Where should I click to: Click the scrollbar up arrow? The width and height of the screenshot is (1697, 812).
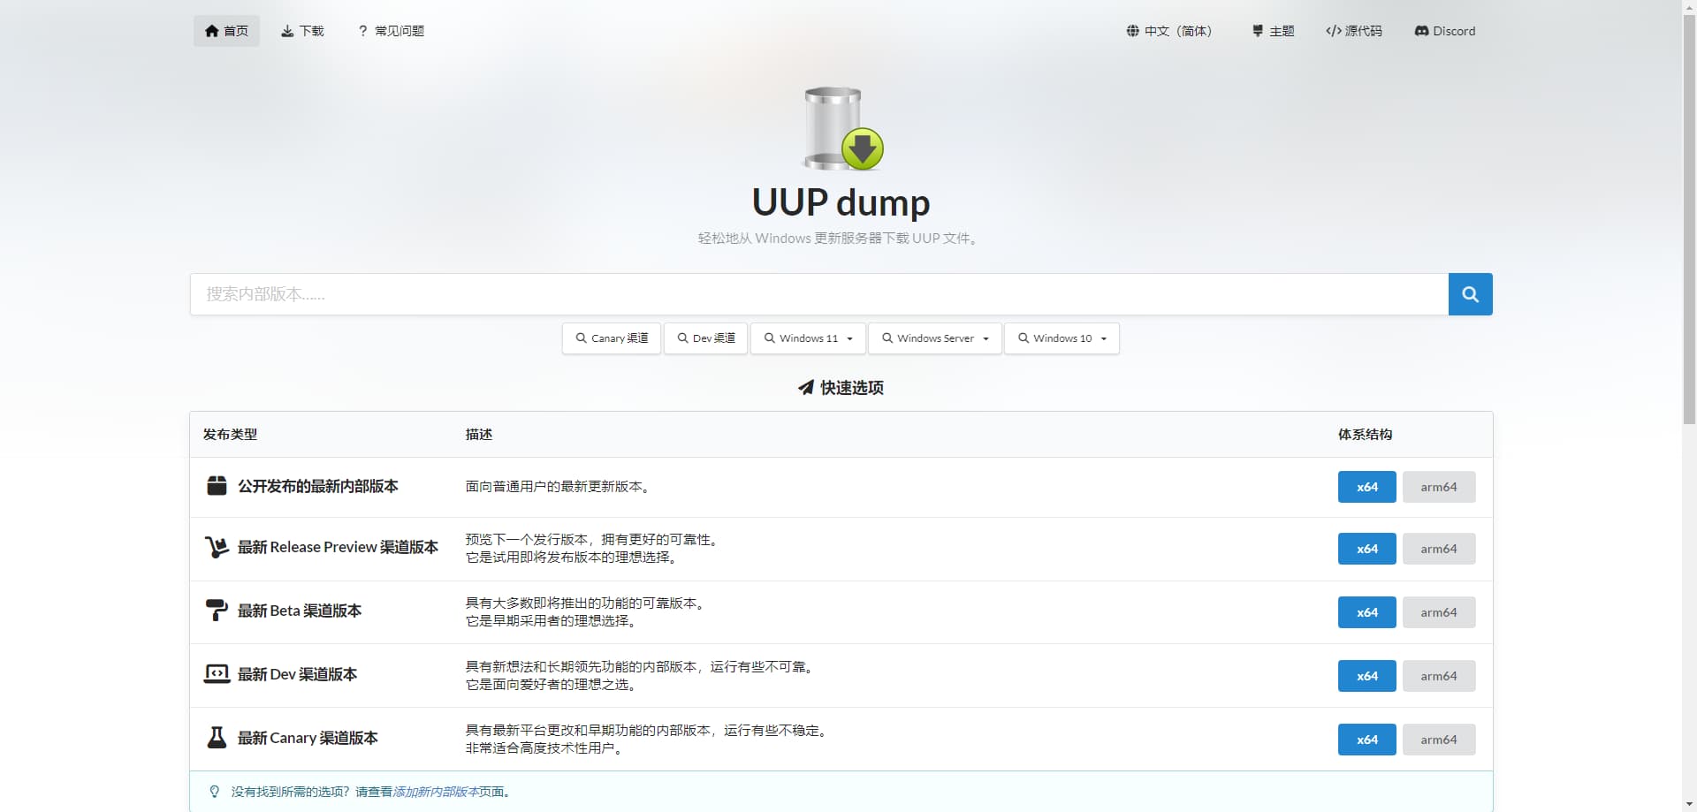tap(1689, 7)
